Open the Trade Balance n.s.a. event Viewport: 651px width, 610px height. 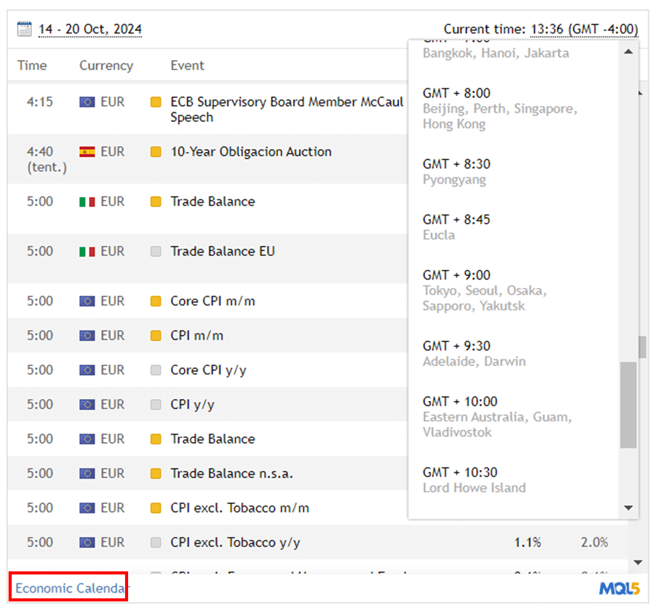[x=232, y=473]
